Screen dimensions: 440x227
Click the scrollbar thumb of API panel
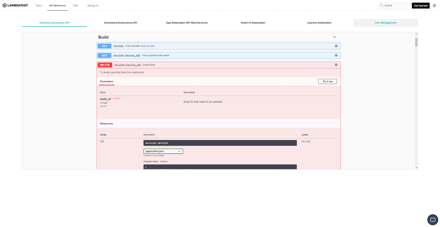click(x=416, y=42)
